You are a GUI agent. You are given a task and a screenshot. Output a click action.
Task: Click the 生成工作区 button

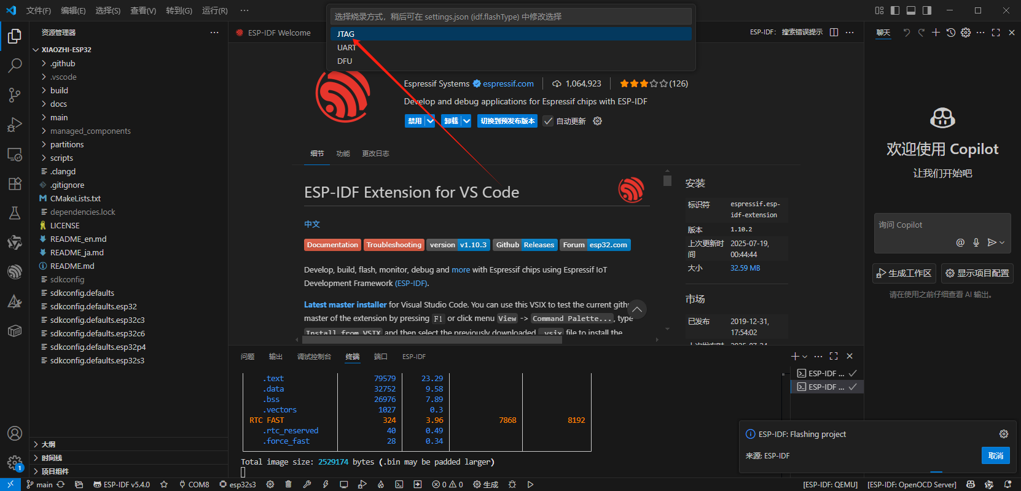click(x=904, y=273)
